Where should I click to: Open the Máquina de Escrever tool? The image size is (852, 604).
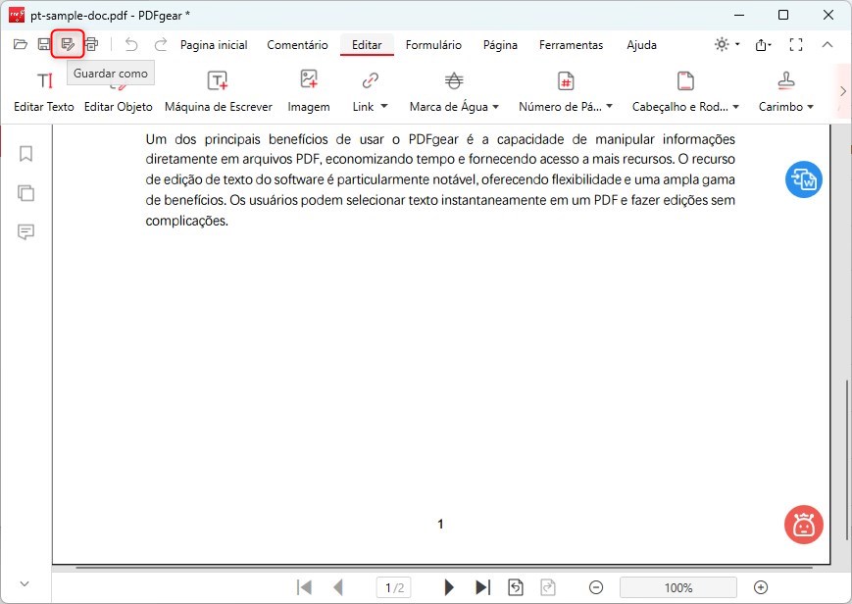point(218,88)
